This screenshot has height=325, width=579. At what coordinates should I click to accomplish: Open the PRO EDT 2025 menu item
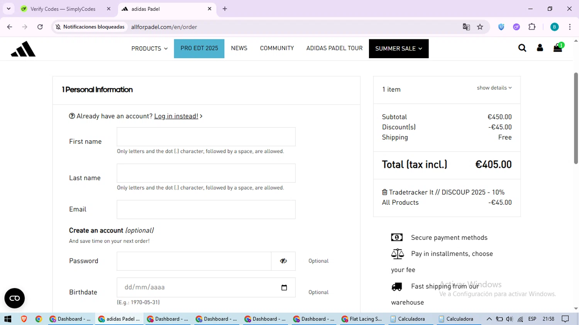[x=199, y=49]
